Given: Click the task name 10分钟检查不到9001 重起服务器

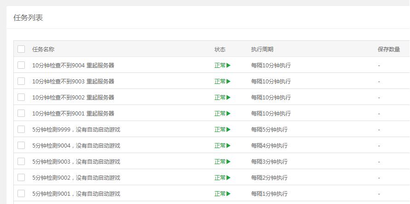Looking at the screenshot, I should (x=73, y=114).
